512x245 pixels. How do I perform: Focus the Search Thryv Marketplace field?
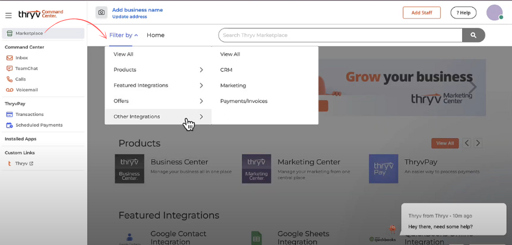click(x=340, y=35)
